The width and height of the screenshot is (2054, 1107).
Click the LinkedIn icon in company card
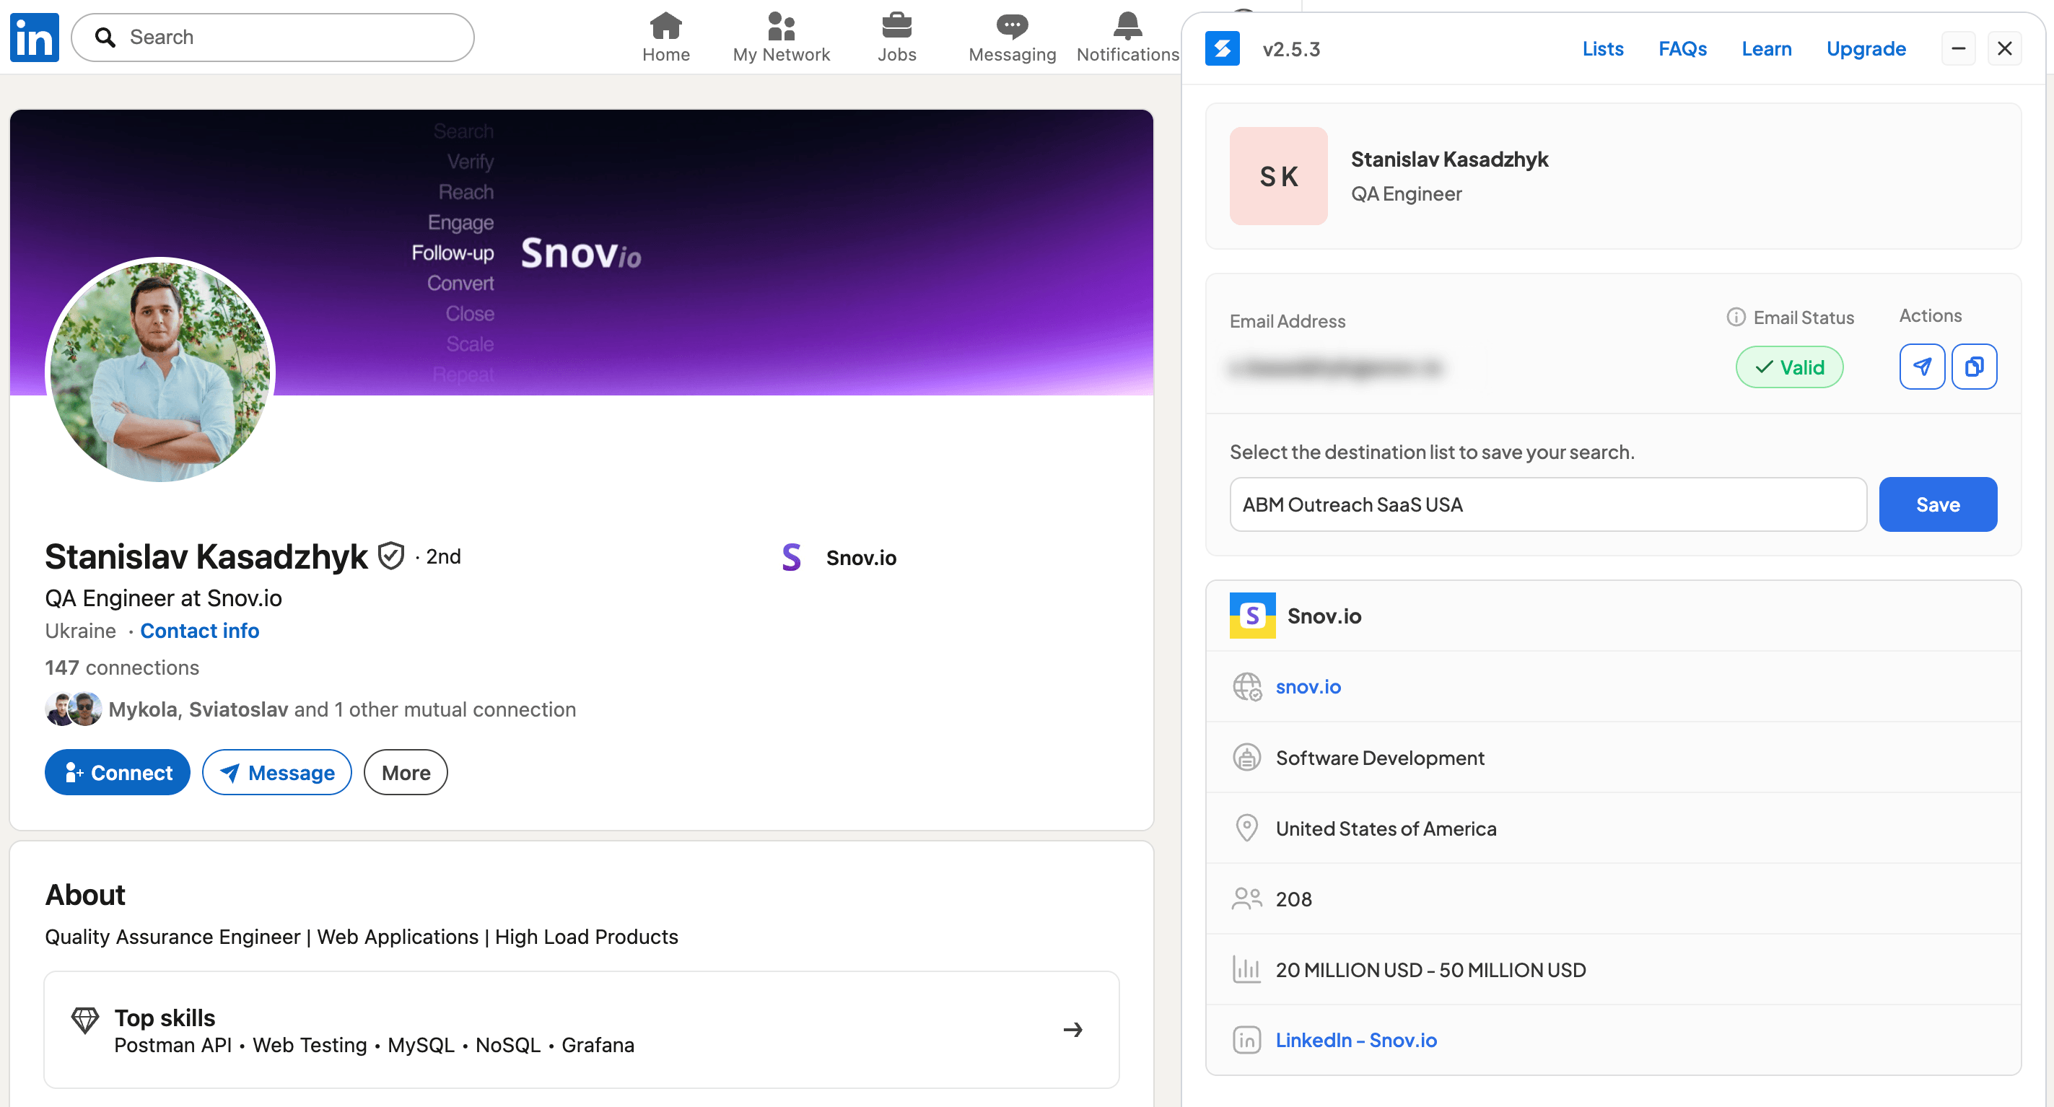click(x=1246, y=1040)
